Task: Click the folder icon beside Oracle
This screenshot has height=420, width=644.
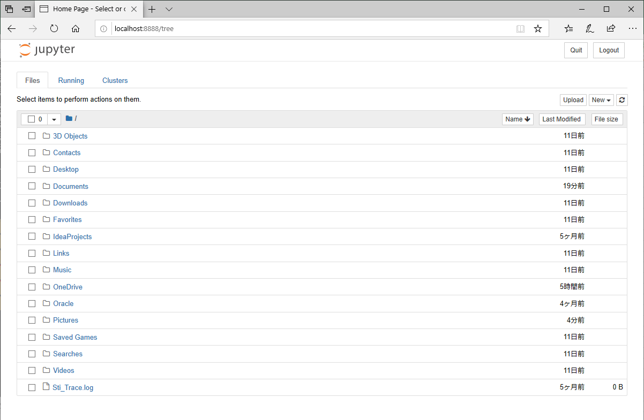Action: click(x=46, y=303)
